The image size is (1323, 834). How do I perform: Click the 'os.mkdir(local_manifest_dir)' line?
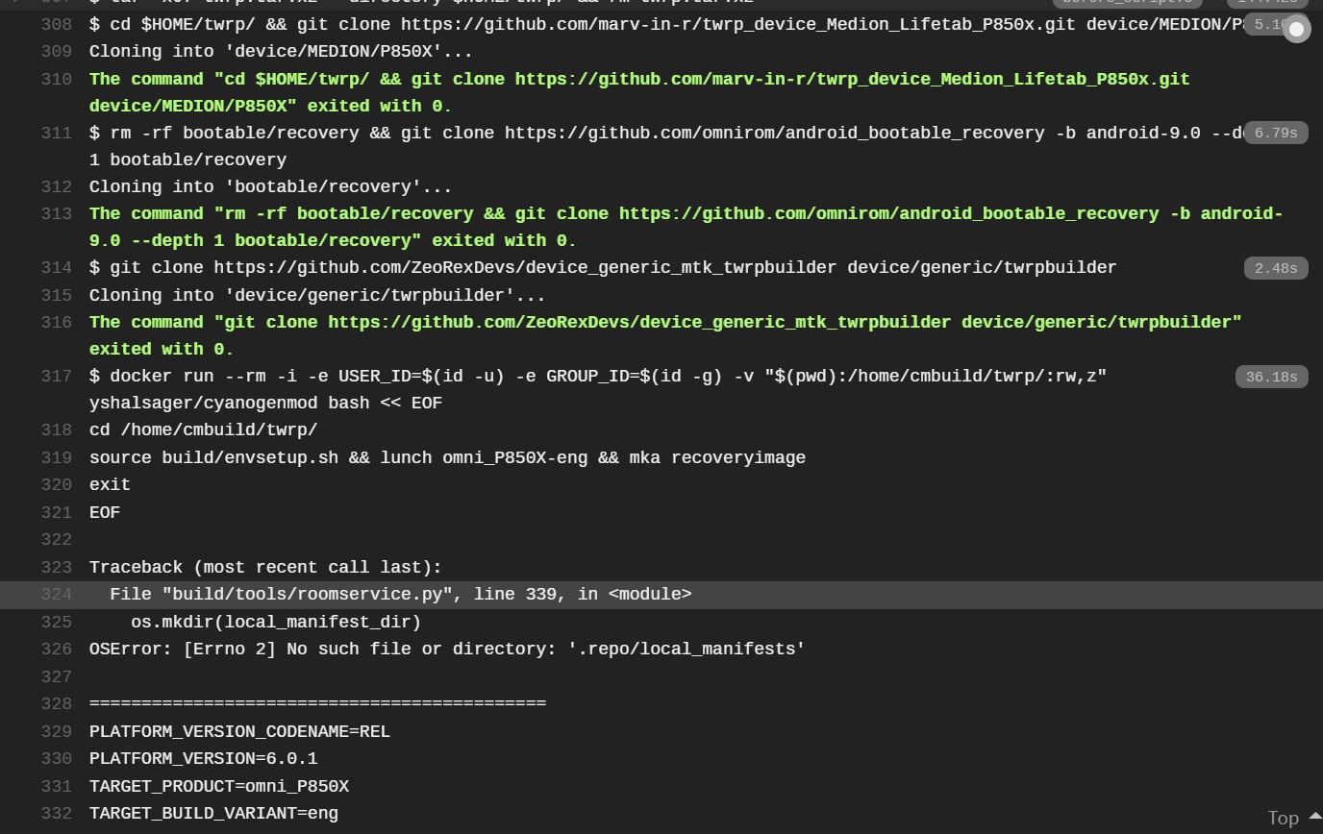click(276, 623)
